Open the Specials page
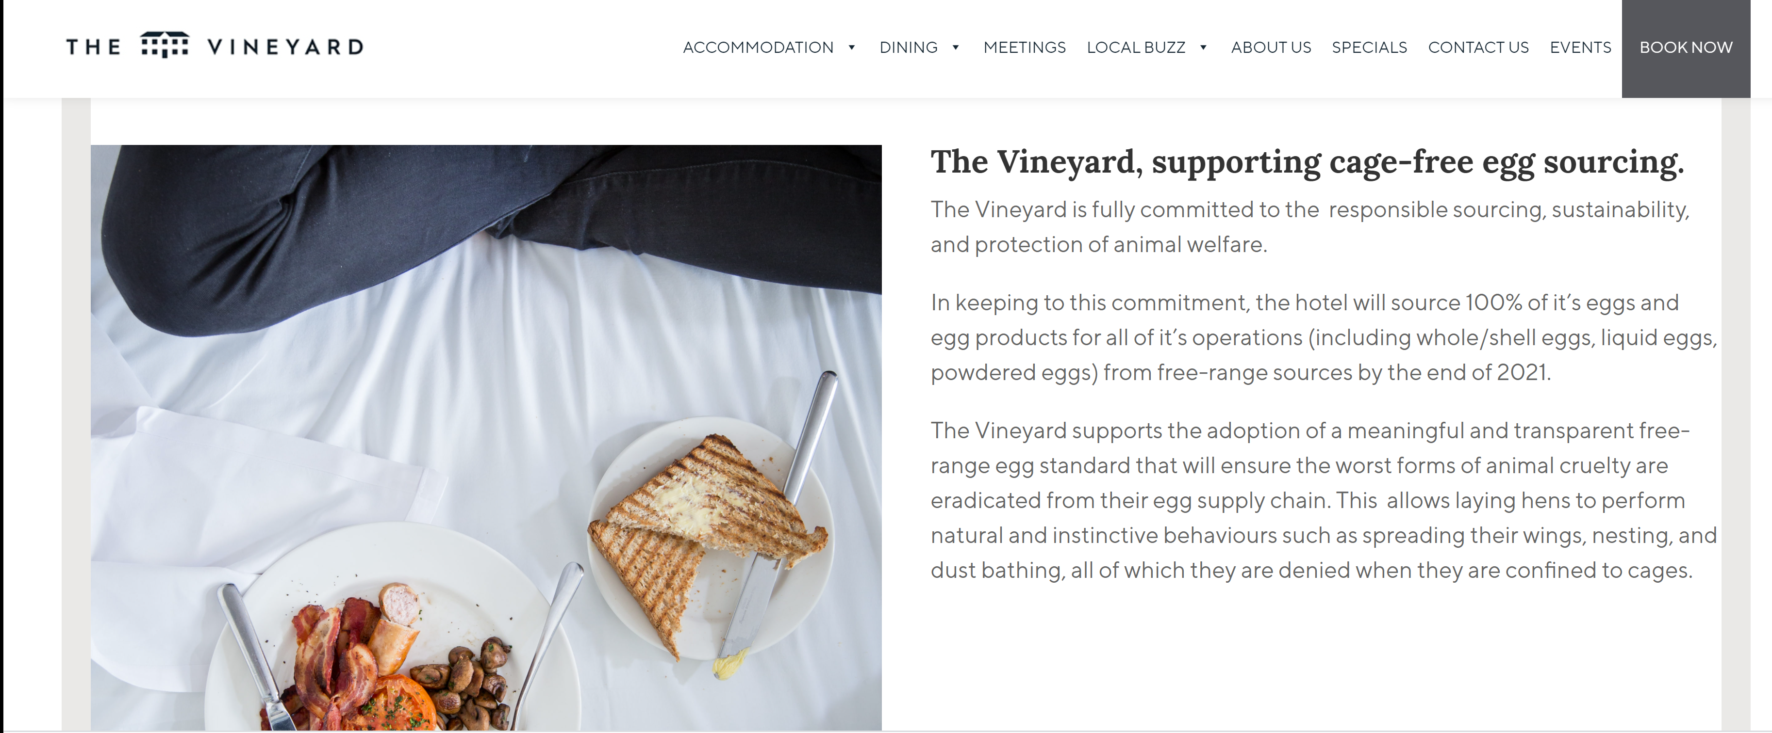Viewport: 1772px width, 733px height. click(x=1369, y=48)
